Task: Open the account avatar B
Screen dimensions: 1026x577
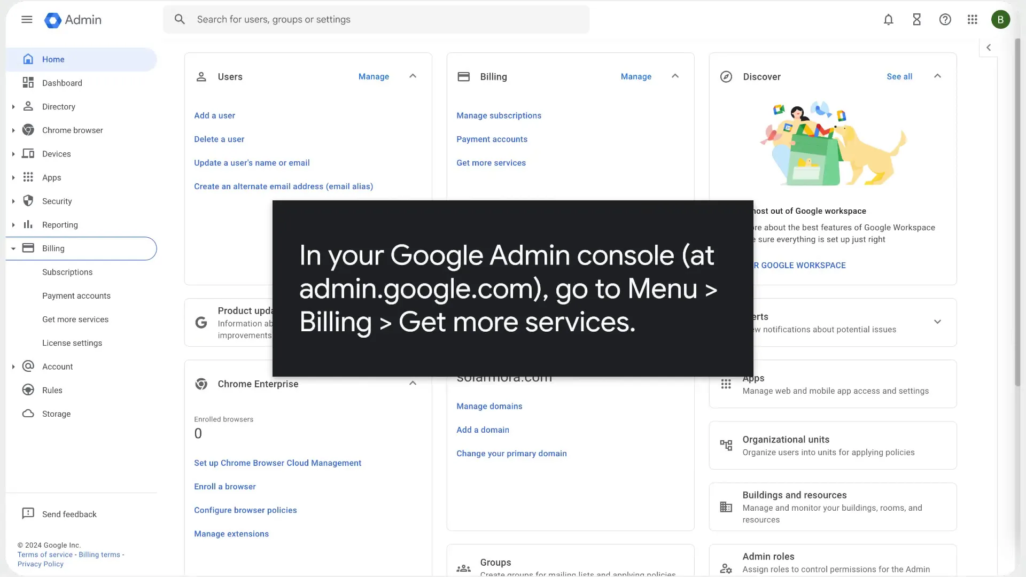Action: [x=1000, y=20]
